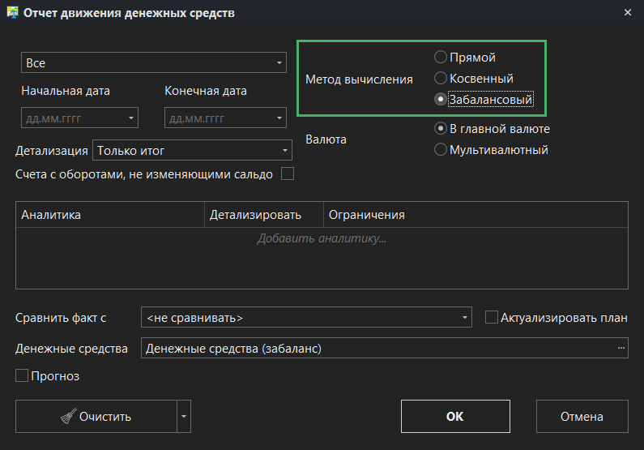Click the Отмена button
The image size is (644, 450).
(582, 416)
